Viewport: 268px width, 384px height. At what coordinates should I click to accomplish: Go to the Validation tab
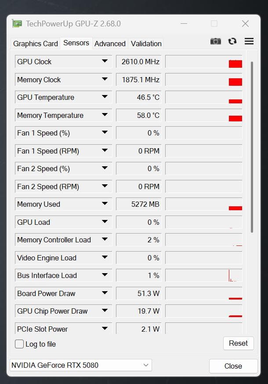pos(146,44)
